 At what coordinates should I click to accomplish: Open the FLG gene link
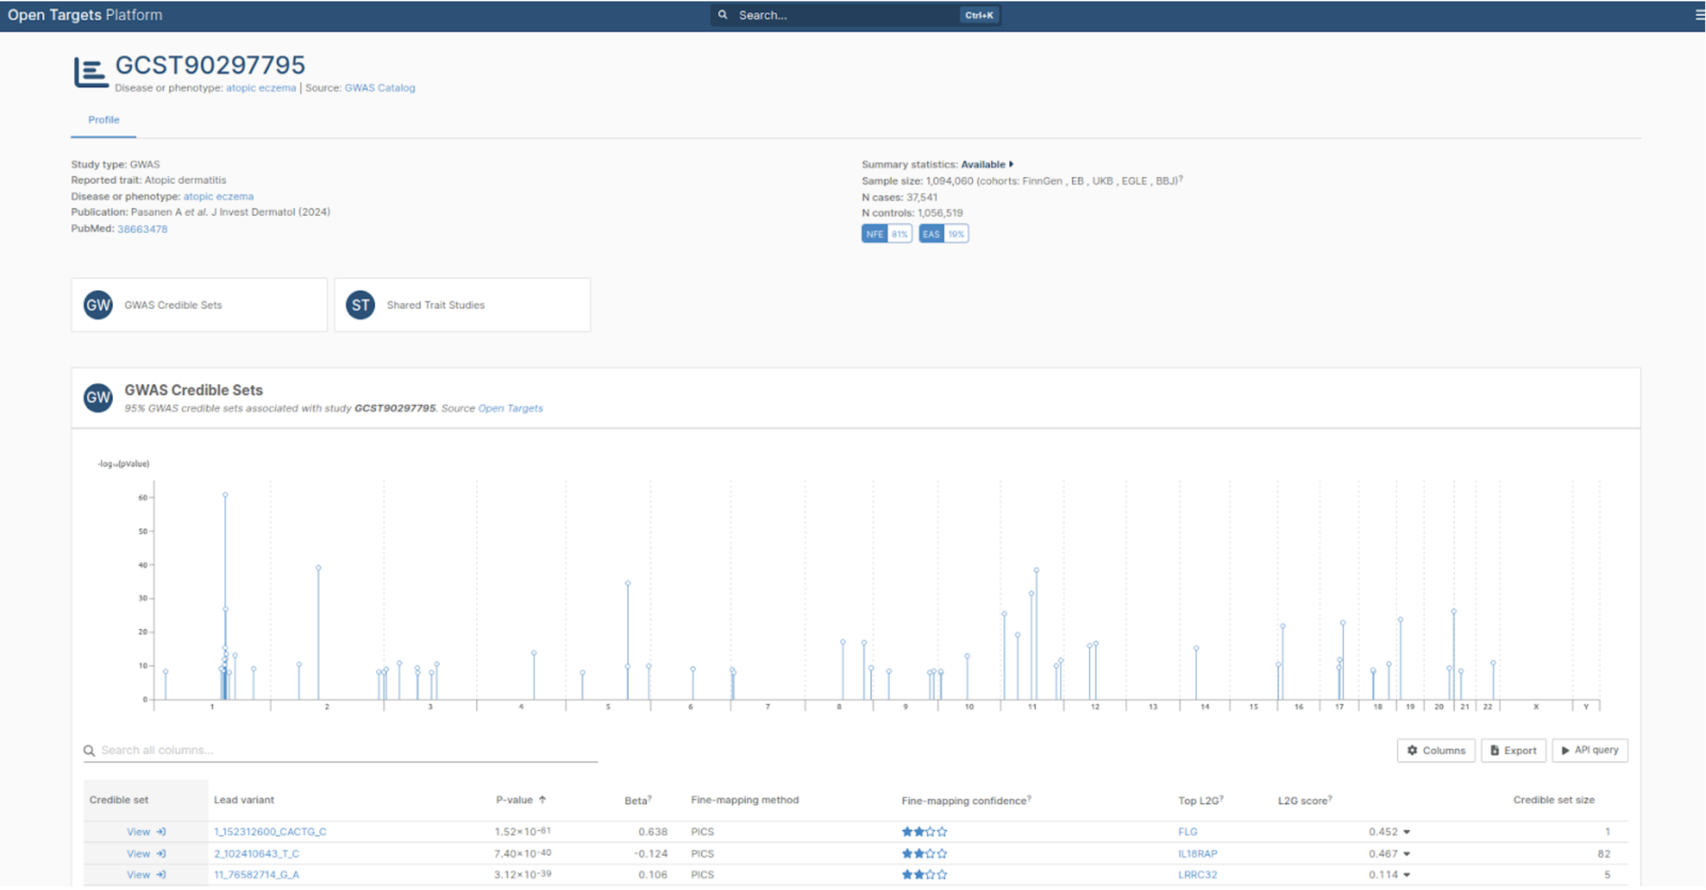[1187, 832]
